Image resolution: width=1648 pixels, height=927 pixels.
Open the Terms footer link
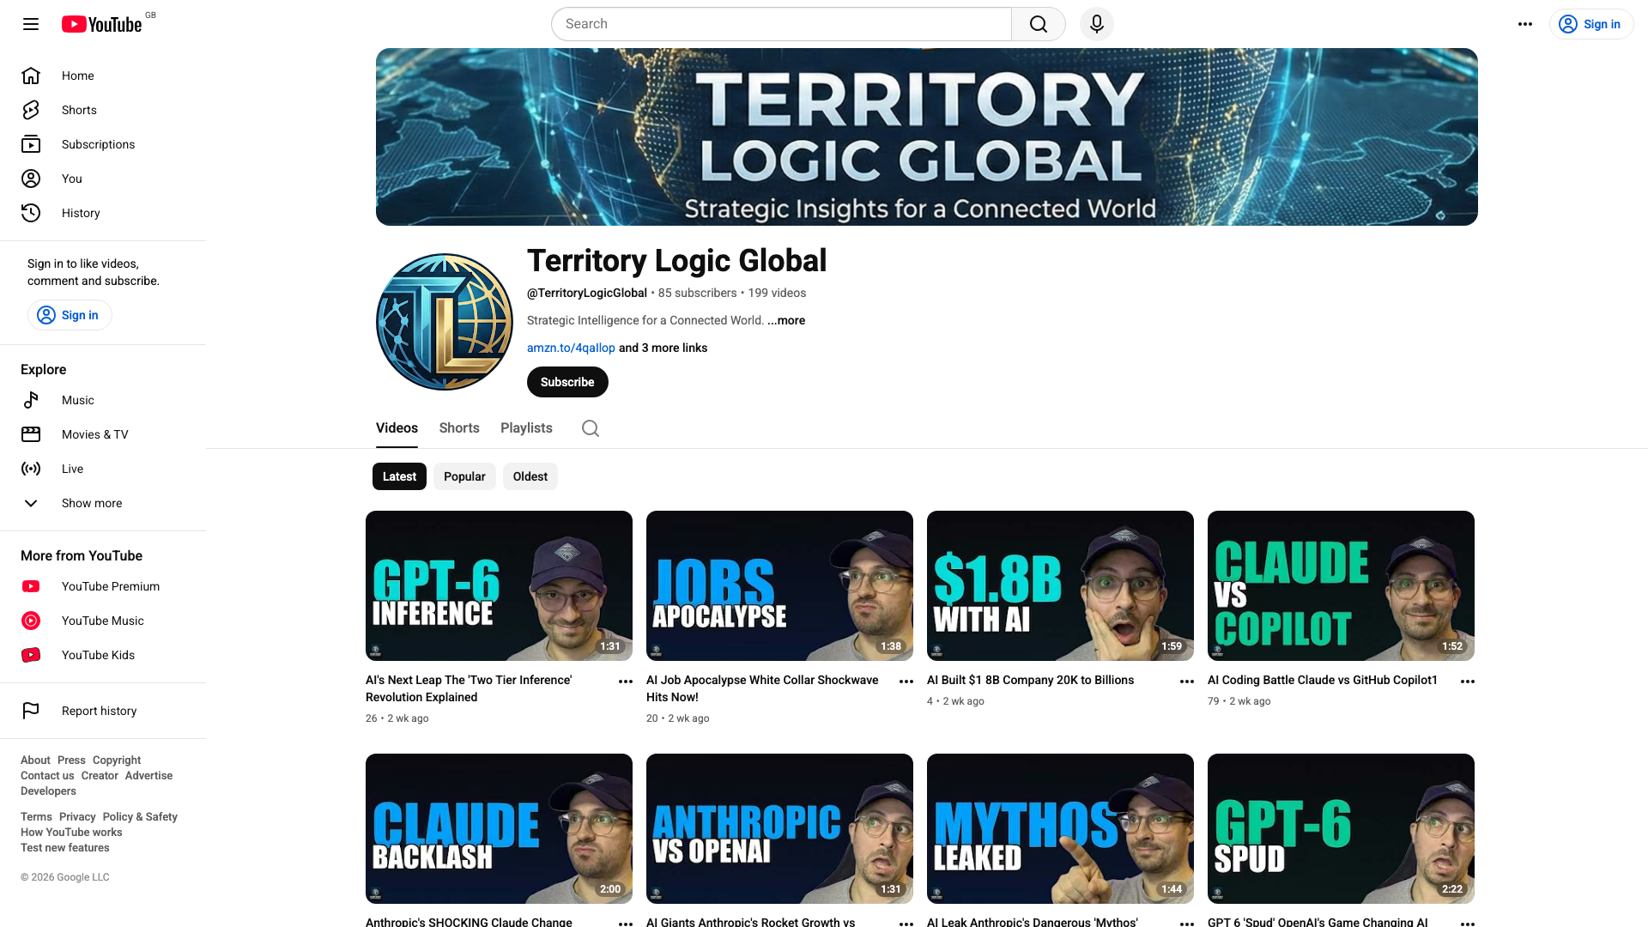36,817
